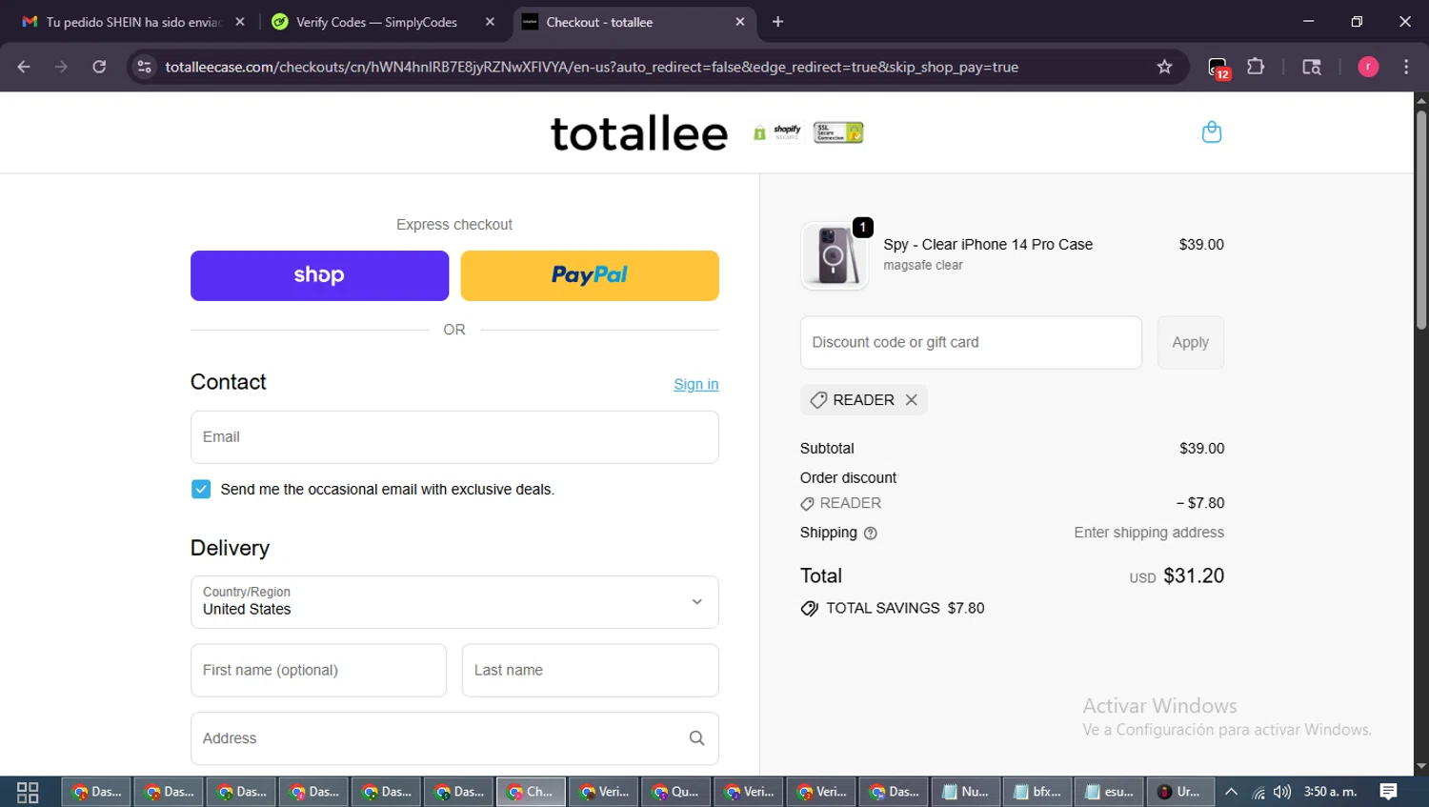Click the Apply discount button

[1191, 343]
